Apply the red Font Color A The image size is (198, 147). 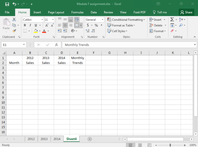[x=44, y=31]
